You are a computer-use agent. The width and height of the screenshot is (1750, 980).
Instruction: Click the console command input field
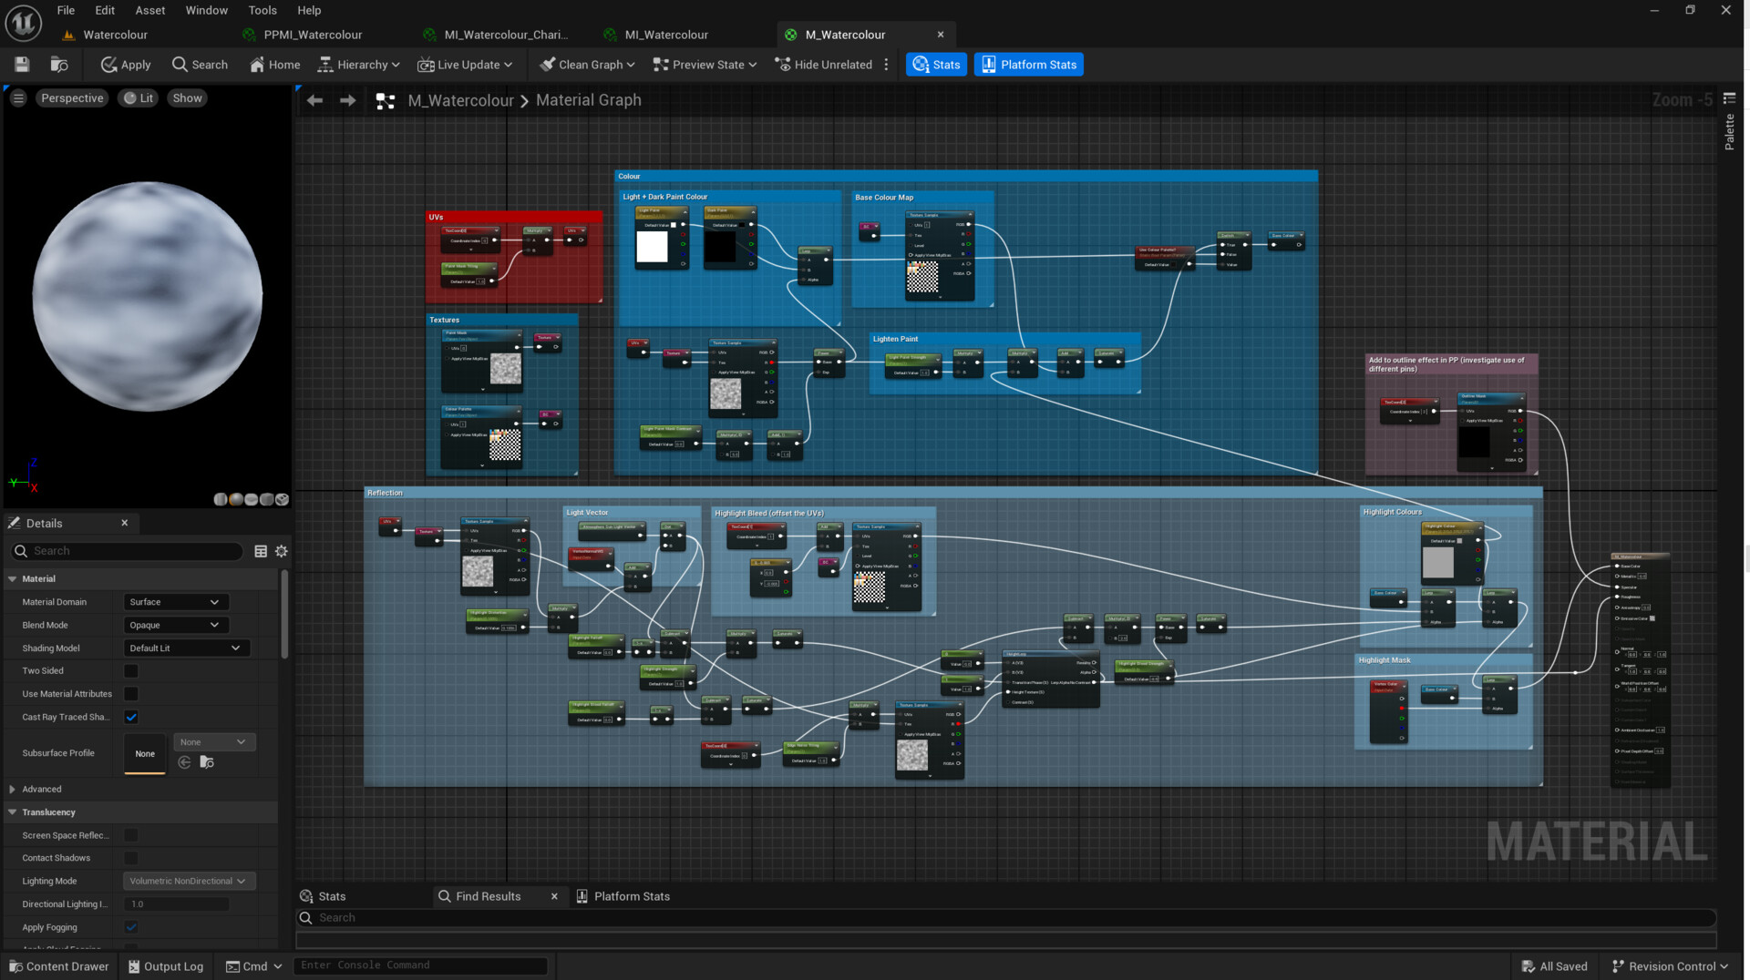click(x=421, y=965)
